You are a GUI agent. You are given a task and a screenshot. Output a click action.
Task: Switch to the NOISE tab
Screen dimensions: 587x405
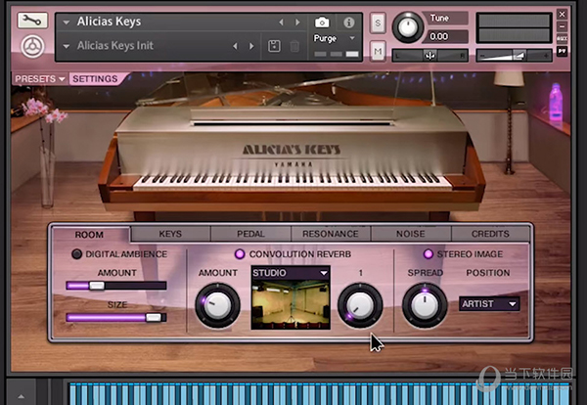(x=411, y=234)
